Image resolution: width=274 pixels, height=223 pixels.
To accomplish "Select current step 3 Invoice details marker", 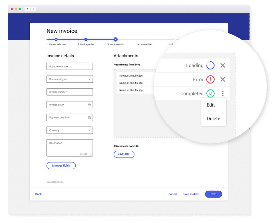I will click(x=116, y=39).
